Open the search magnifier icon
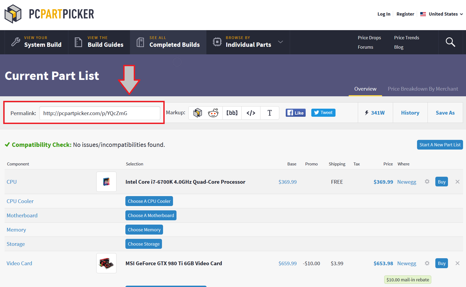 tap(450, 42)
